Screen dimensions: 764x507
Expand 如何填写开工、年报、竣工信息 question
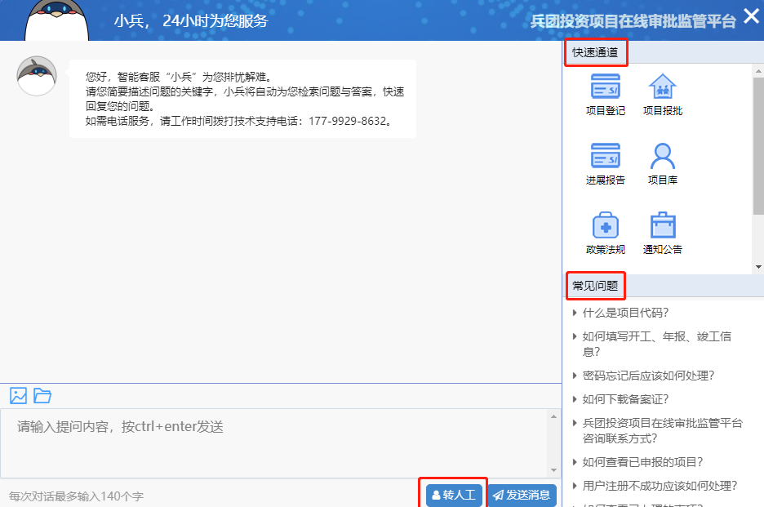pyautogui.click(x=656, y=344)
